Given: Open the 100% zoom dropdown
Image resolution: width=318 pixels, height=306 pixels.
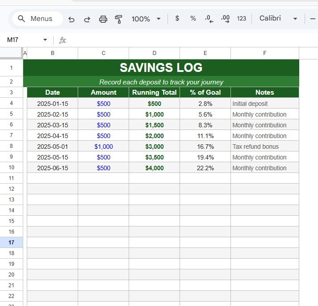Looking at the screenshot, I should coord(146,19).
